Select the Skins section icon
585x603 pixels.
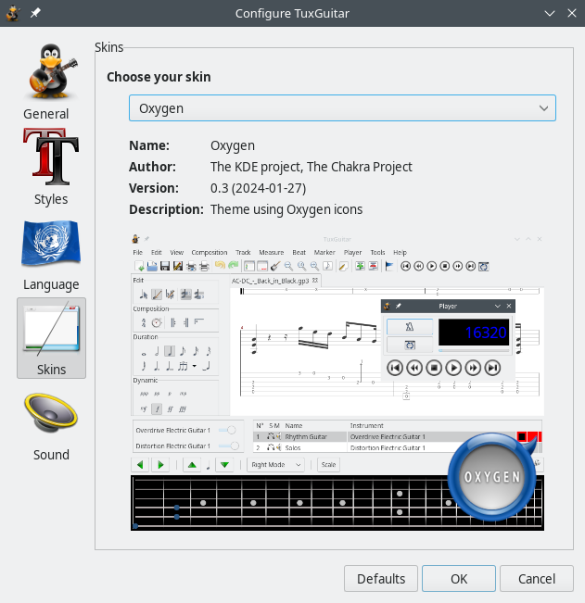[x=51, y=337]
